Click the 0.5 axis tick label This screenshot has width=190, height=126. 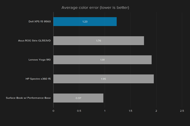click(x=79, y=111)
